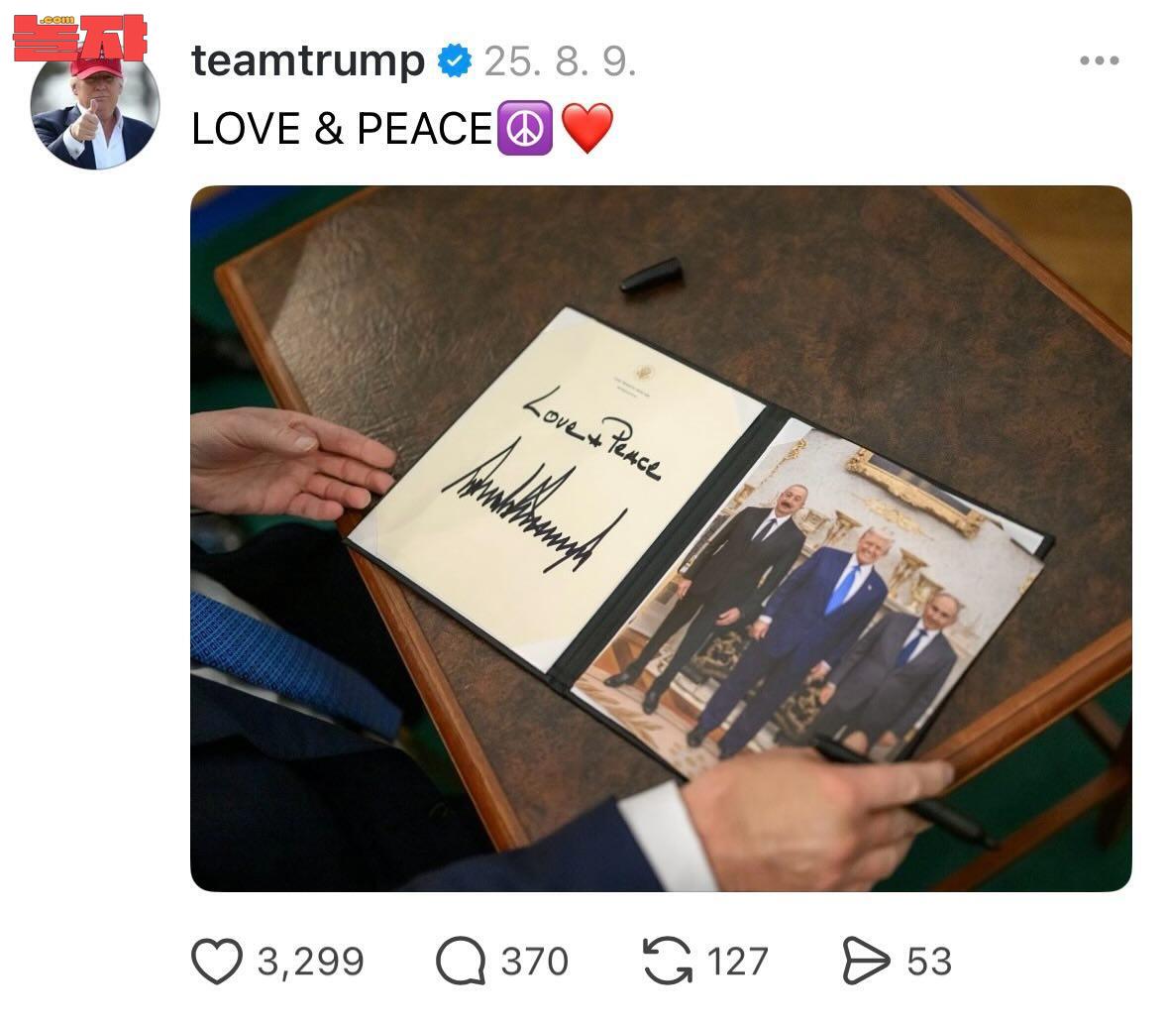Click the 3,299 likes count
Viewport: 1168px width, 1027px height.
311,962
